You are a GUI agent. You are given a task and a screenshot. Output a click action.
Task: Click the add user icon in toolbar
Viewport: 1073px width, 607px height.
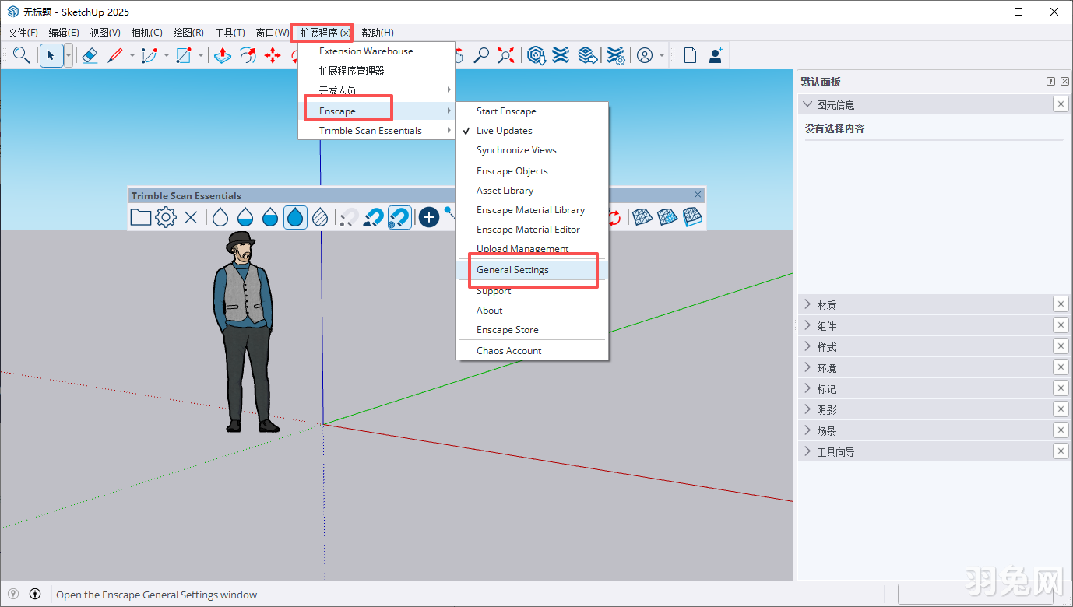coord(716,55)
